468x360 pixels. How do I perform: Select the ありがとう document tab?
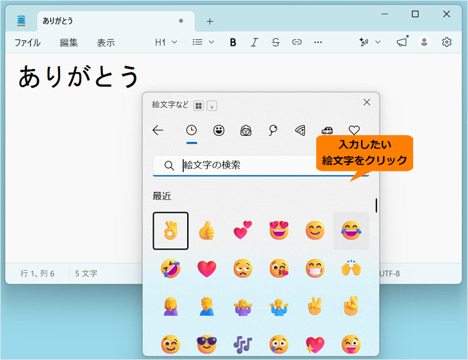click(x=116, y=21)
